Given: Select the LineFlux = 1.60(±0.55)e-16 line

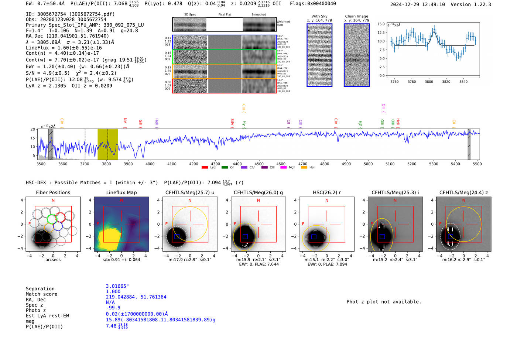Looking at the screenshot, I should pyautogui.click(x=64, y=48).
